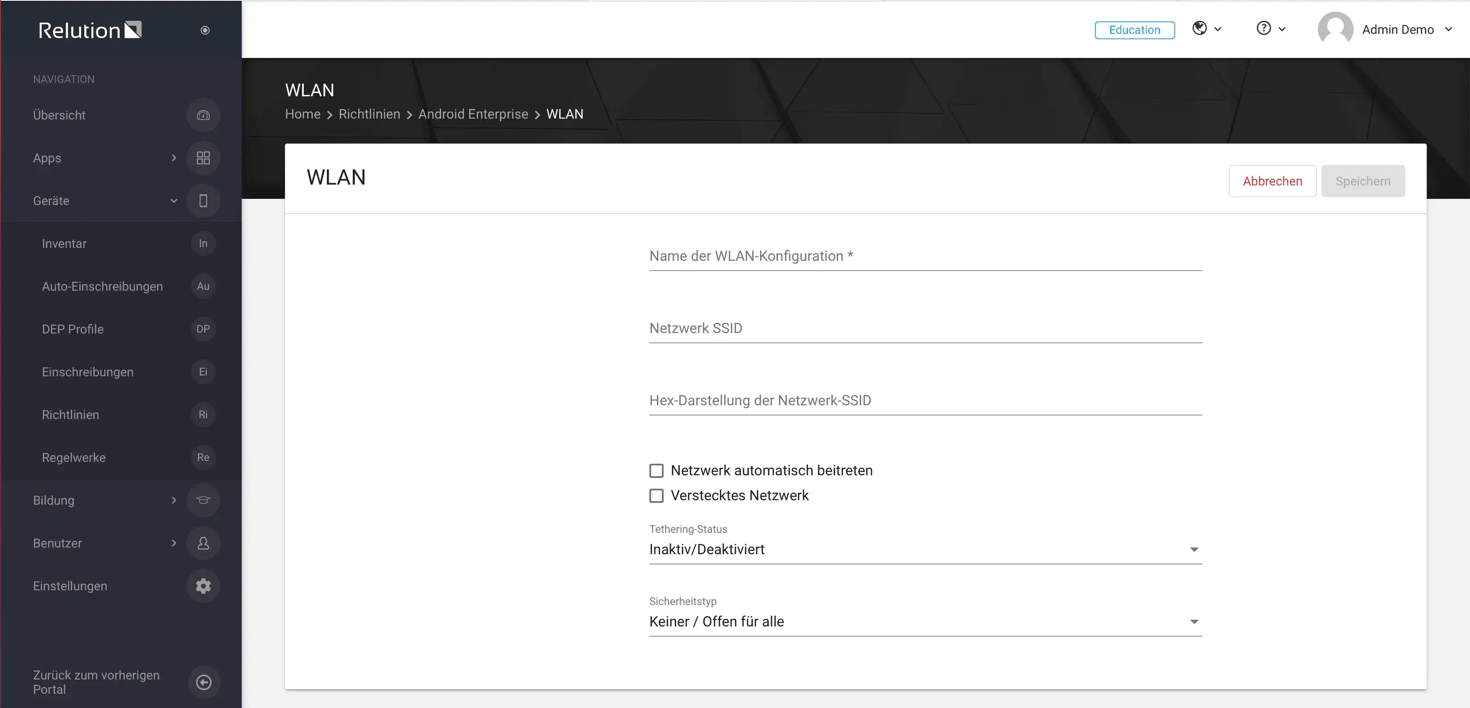Open the help question mark icon
This screenshot has height=708, width=1470.
(x=1264, y=28)
